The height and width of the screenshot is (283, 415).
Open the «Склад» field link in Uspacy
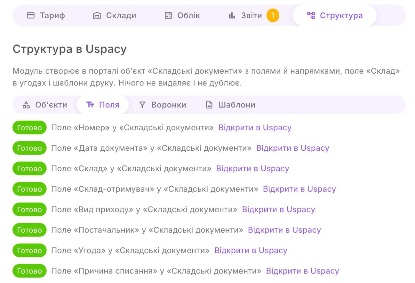point(252,168)
